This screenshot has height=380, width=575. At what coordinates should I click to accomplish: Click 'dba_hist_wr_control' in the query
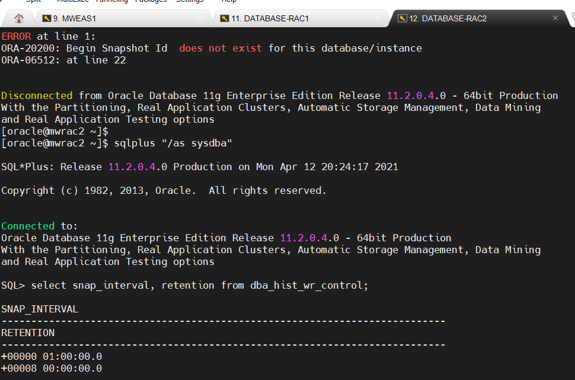click(x=306, y=285)
